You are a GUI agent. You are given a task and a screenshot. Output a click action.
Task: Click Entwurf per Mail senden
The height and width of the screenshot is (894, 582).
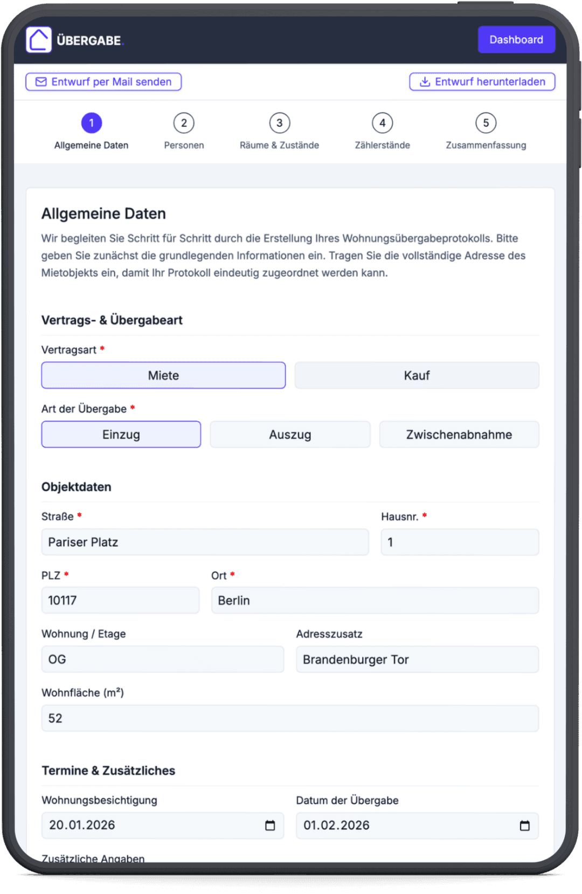tap(103, 81)
